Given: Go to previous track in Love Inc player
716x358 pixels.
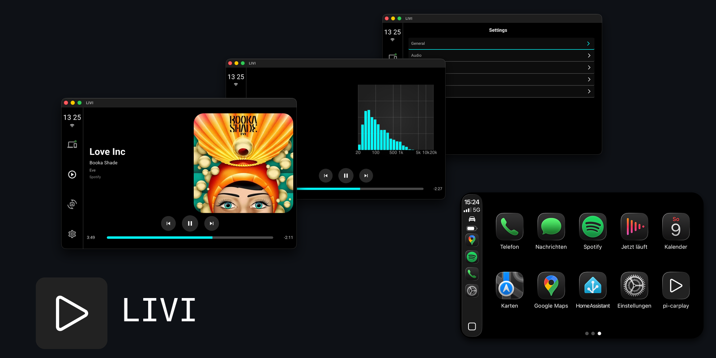Looking at the screenshot, I should [168, 223].
